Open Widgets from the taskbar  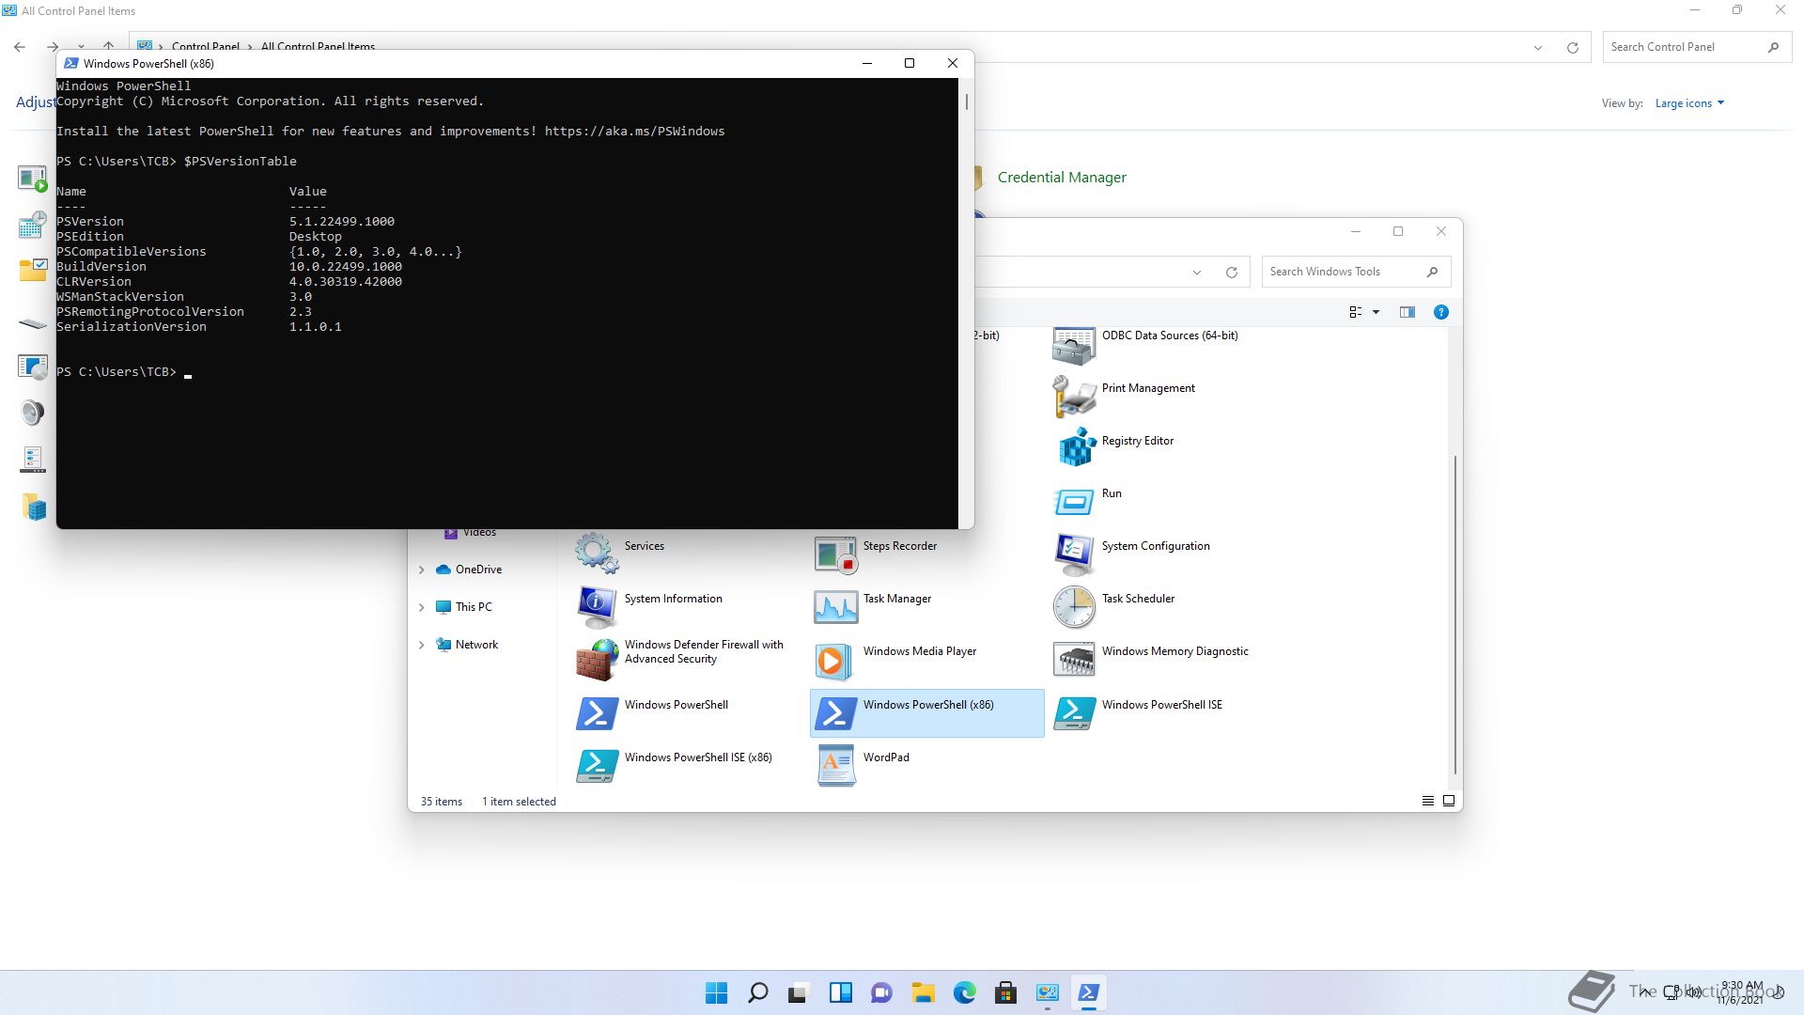click(840, 992)
